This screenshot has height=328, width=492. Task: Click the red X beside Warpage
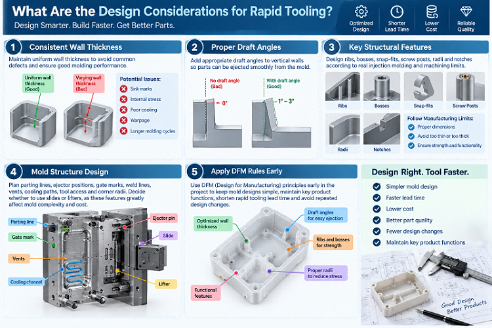pos(123,120)
